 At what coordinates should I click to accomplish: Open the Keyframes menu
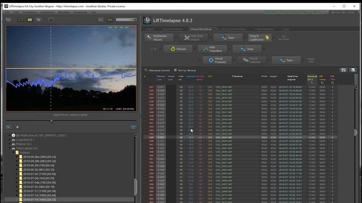tap(47, 12)
